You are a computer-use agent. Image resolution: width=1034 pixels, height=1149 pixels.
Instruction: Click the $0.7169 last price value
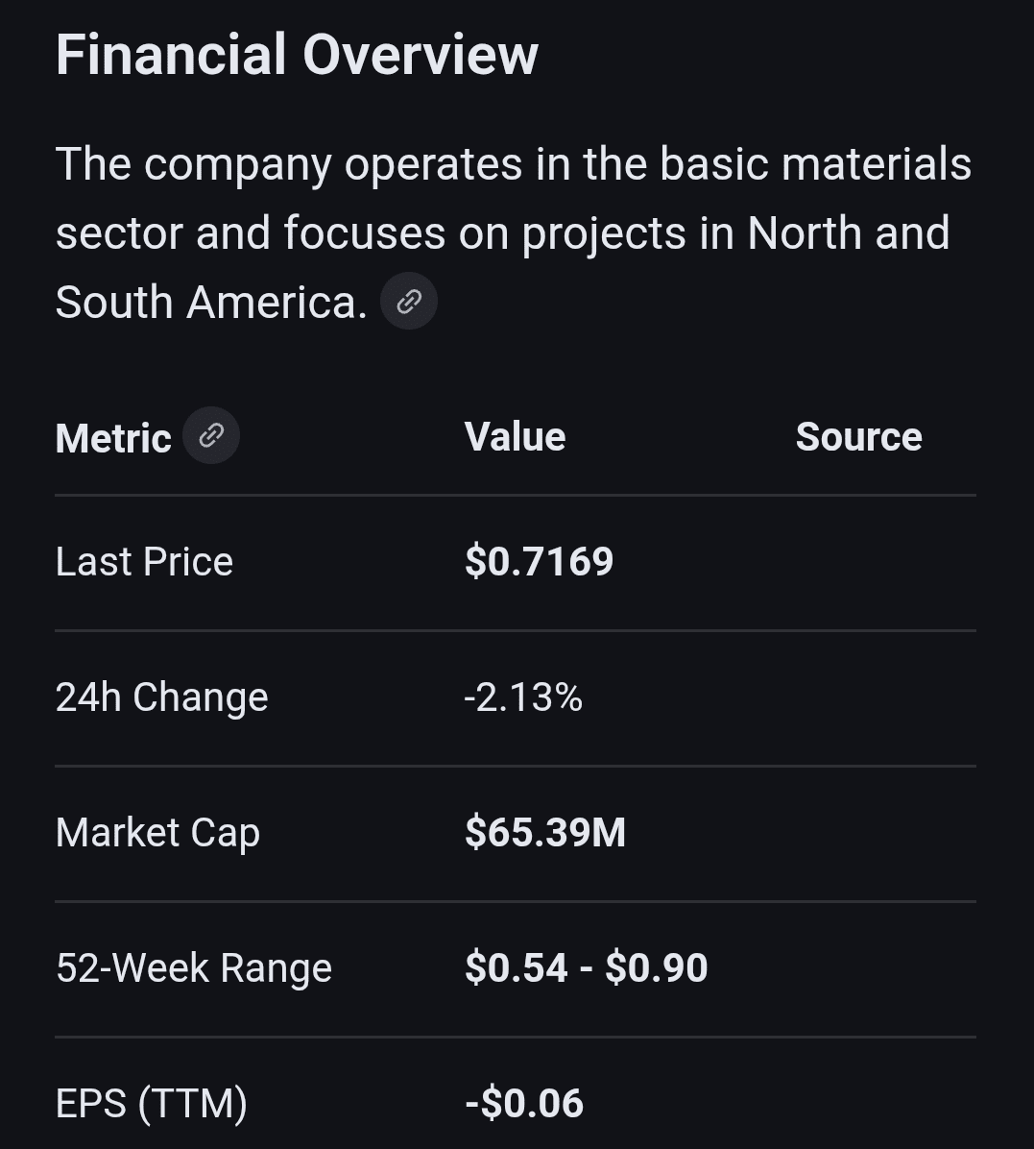click(539, 562)
